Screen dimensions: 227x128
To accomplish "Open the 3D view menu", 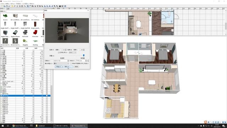I will tap(26, 4).
